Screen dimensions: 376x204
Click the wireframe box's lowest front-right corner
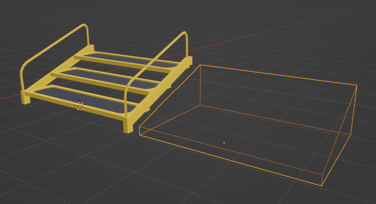pos(322,185)
